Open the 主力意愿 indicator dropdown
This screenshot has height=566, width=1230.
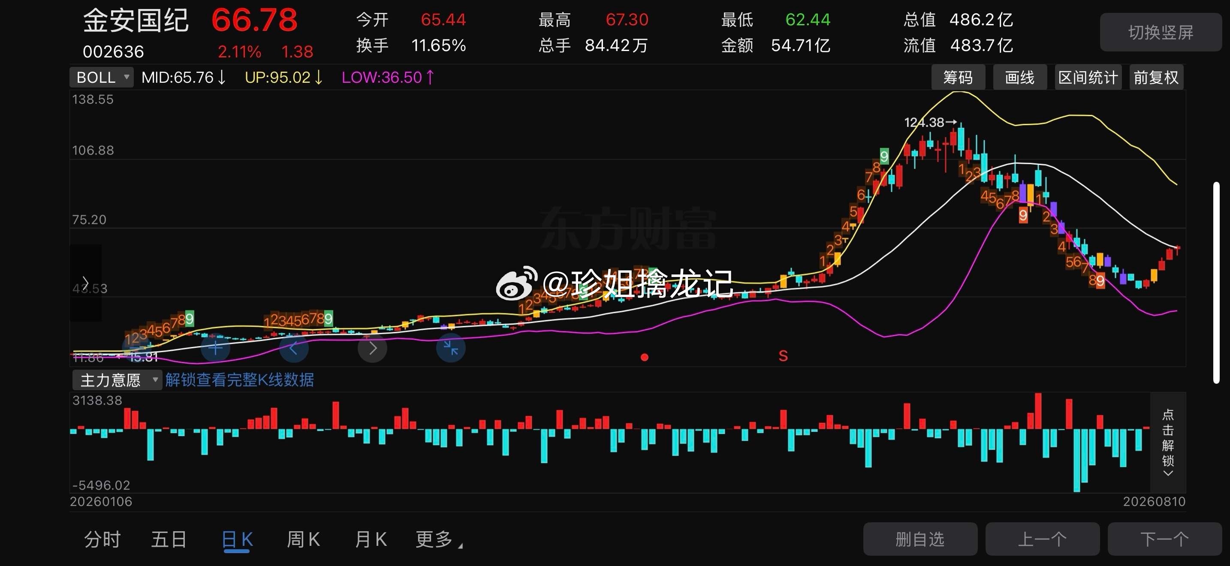click(117, 380)
